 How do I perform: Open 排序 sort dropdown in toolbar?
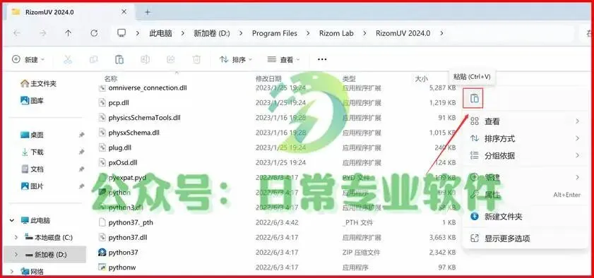point(236,59)
